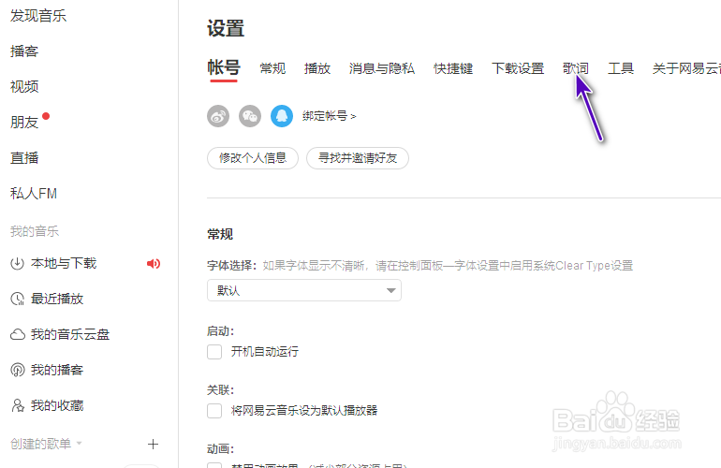
Task: Go to 视频 in the sidebar
Action: click(24, 86)
